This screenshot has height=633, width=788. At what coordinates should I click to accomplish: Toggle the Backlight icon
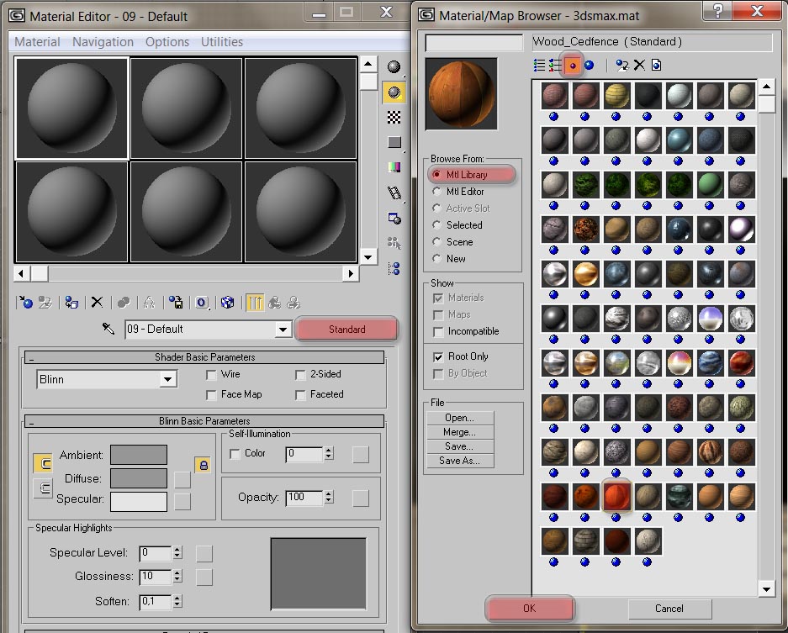click(394, 92)
